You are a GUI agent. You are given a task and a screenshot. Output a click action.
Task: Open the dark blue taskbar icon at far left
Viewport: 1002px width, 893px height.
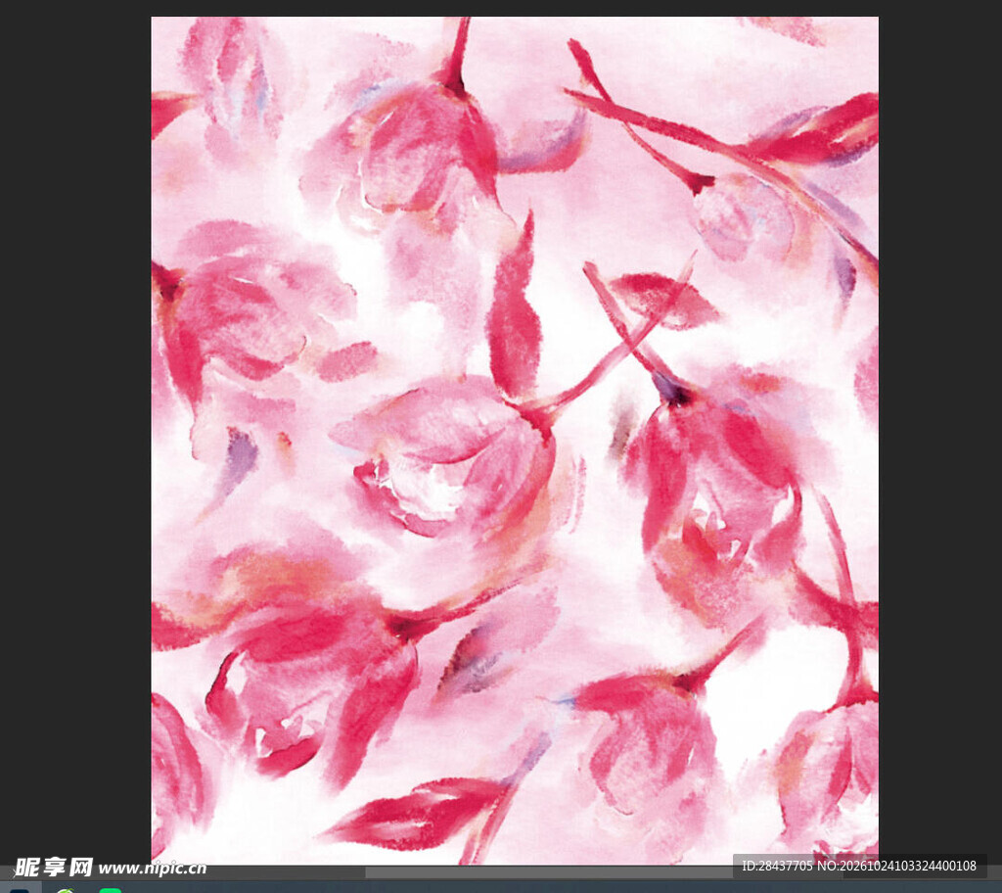(18, 890)
